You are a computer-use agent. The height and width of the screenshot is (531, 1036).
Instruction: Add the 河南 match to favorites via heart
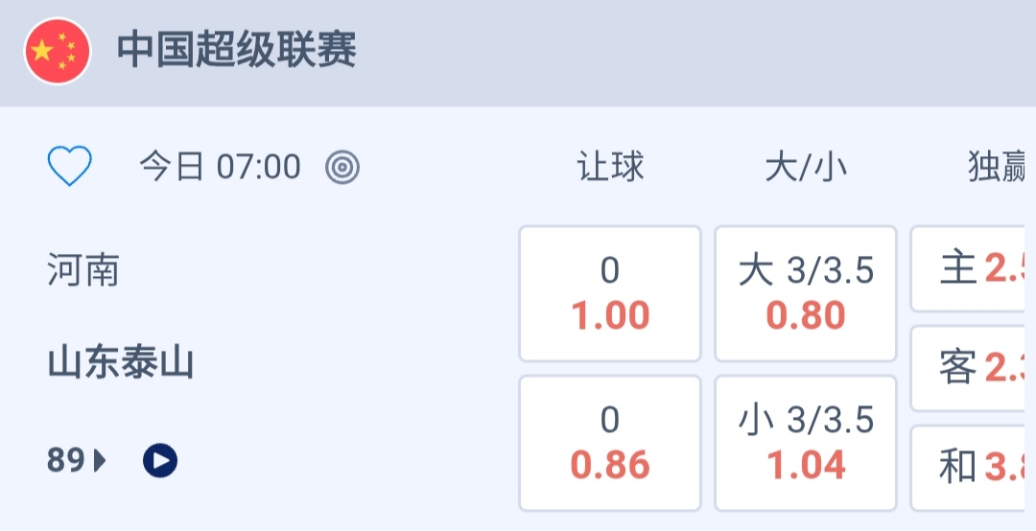point(70,167)
